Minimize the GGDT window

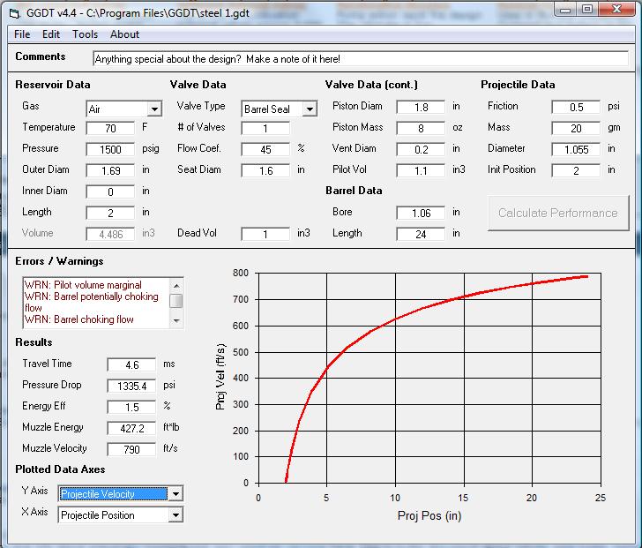565,10
